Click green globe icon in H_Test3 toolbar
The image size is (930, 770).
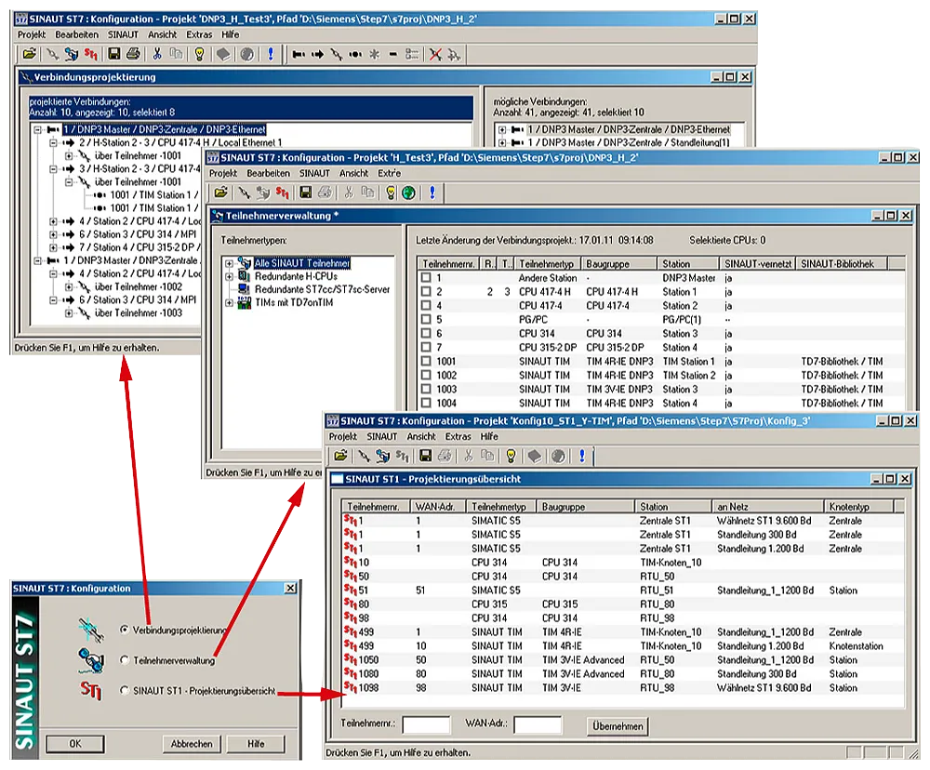[x=408, y=192]
